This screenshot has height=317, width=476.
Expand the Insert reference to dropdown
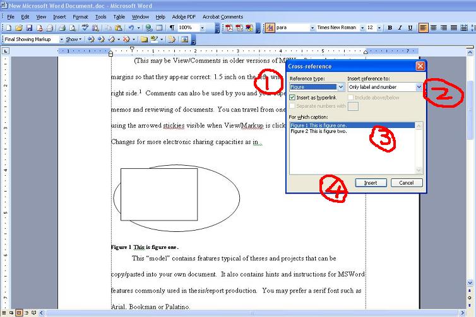[x=419, y=87]
